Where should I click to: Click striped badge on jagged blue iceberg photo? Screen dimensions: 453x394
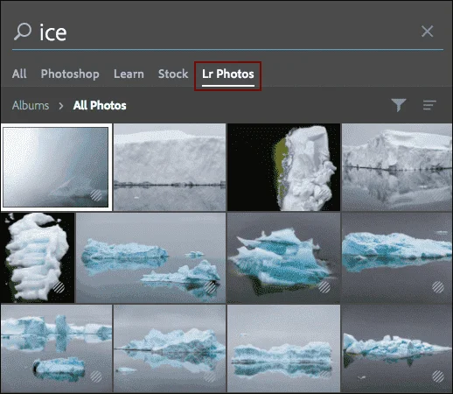pyautogui.click(x=324, y=287)
